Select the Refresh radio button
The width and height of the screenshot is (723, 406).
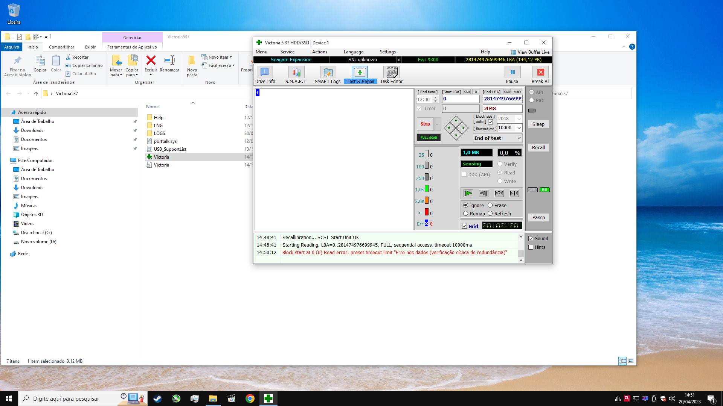tap(490, 214)
